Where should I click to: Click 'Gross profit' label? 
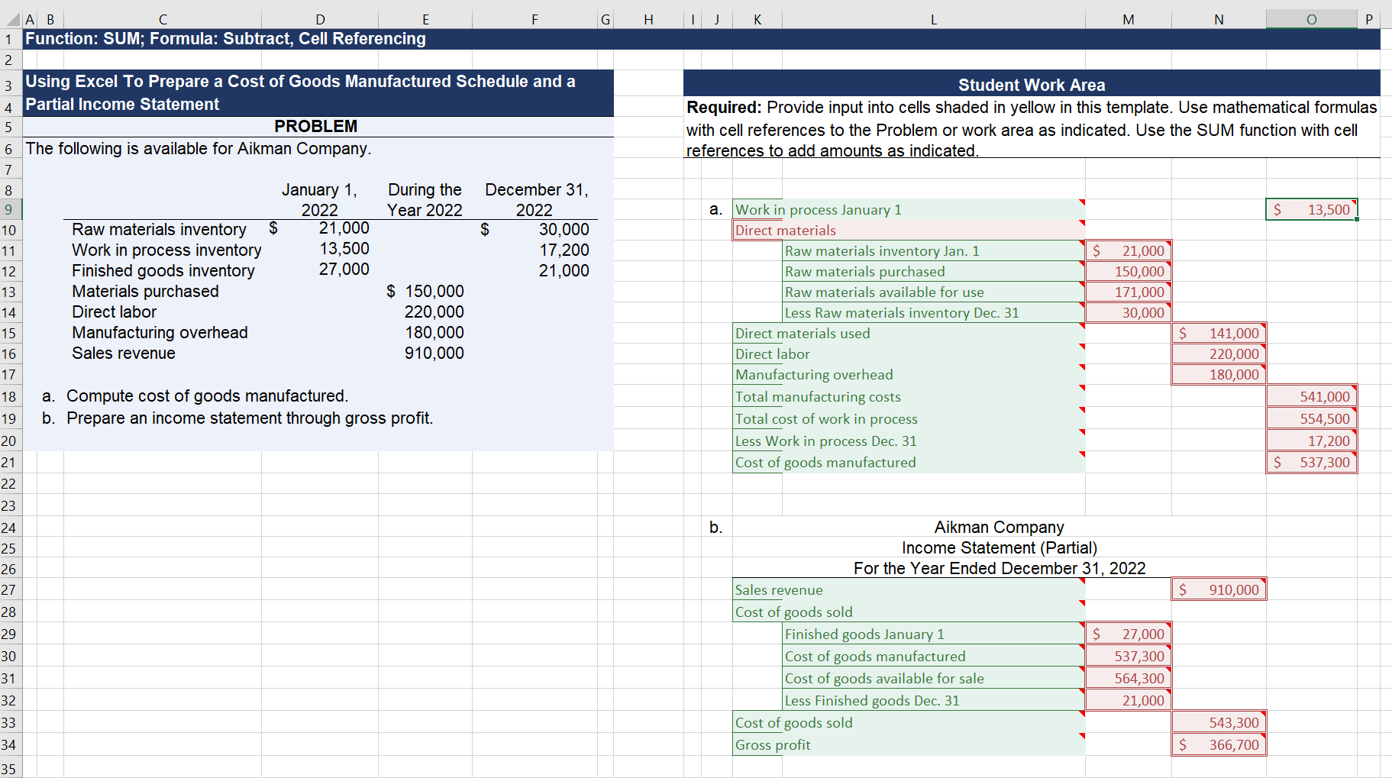coord(909,744)
